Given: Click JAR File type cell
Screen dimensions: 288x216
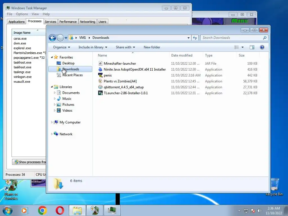Looking at the screenshot, I should [211, 63].
